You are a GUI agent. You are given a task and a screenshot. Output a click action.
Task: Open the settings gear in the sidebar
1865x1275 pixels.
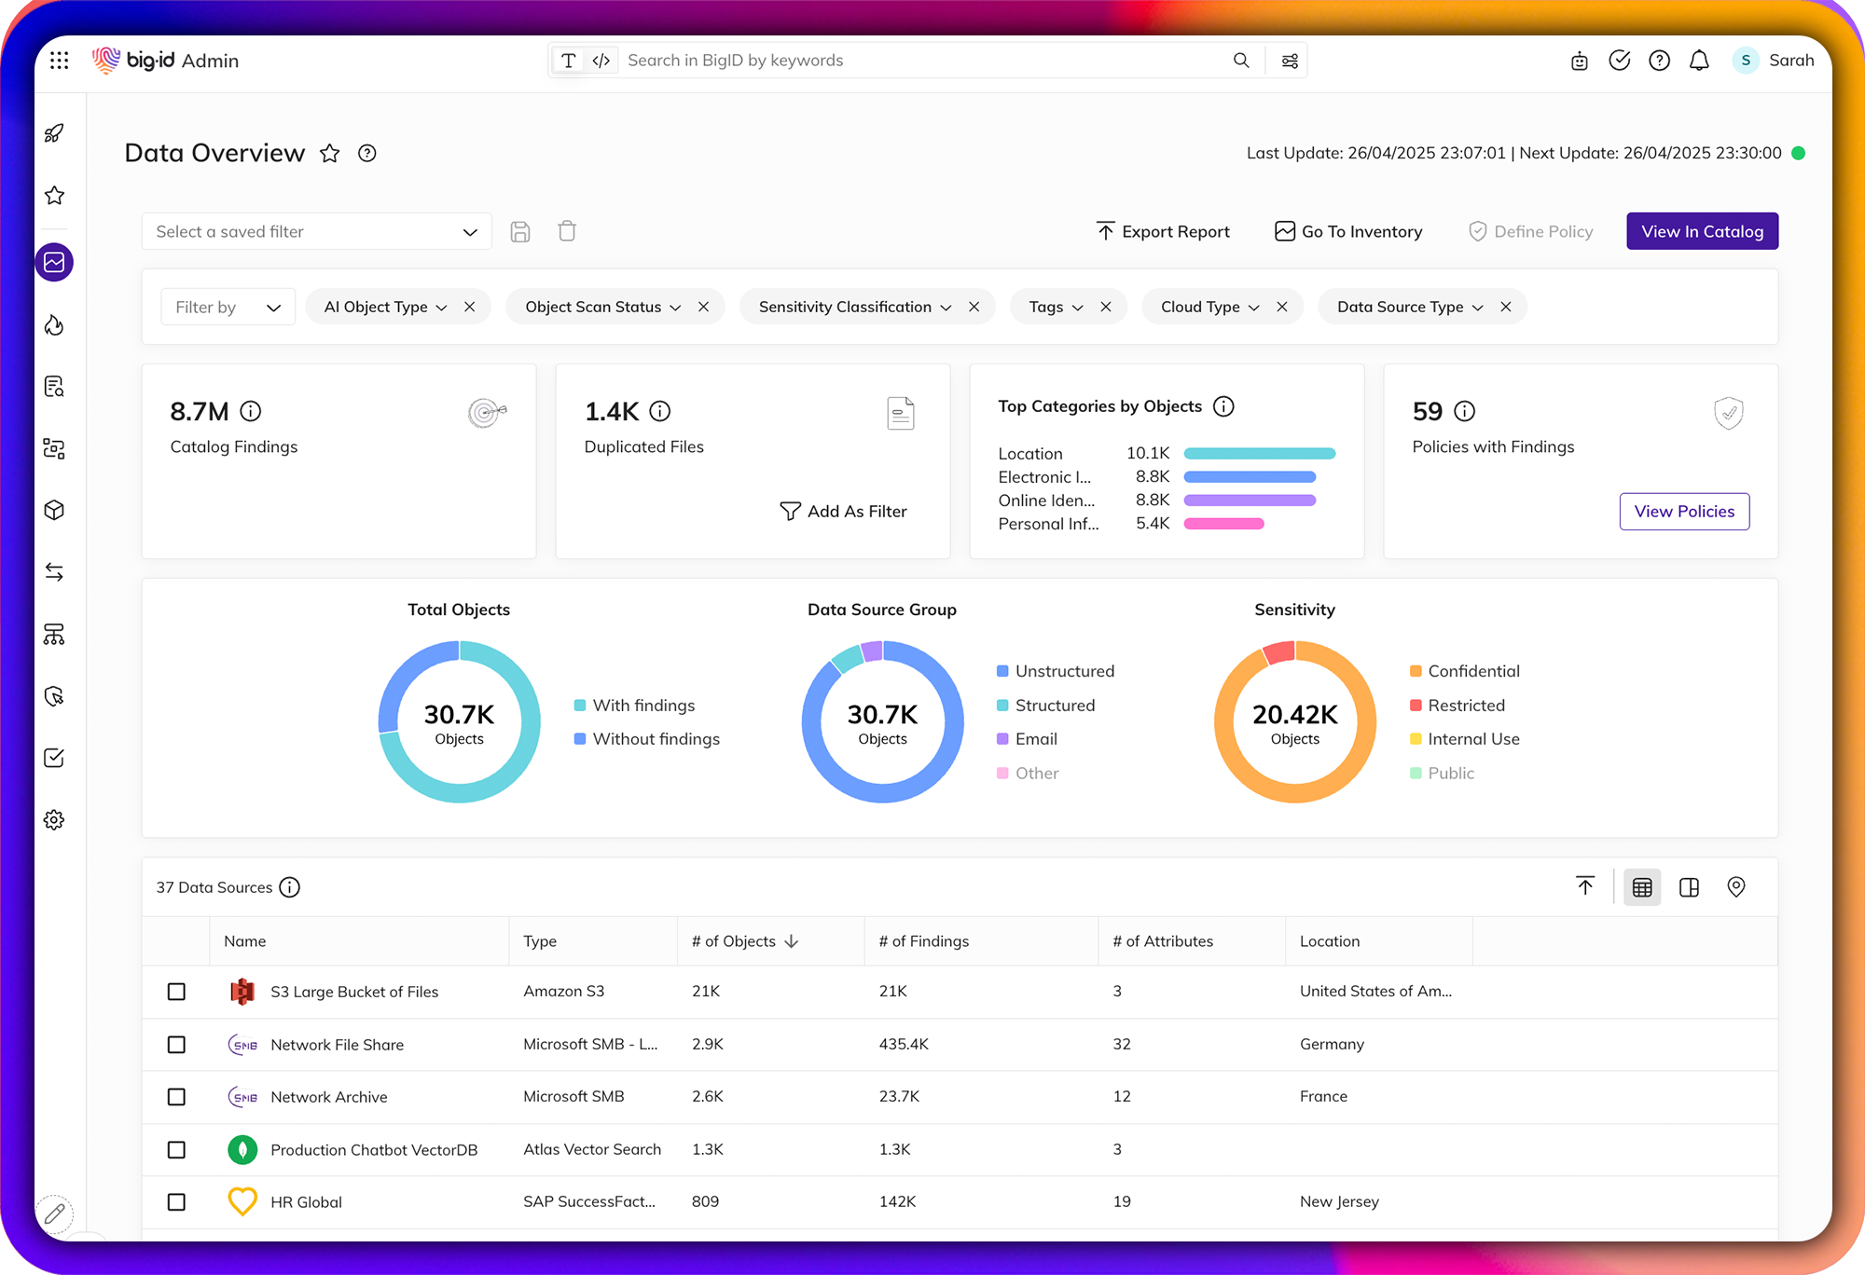54,819
